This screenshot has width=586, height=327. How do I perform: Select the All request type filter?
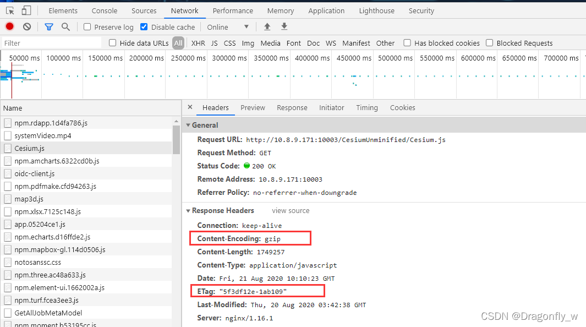click(x=178, y=43)
